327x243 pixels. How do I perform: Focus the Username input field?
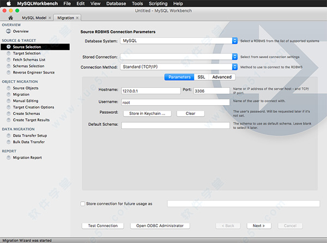[175, 102]
